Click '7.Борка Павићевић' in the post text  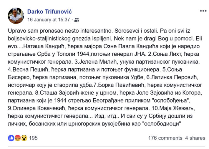[x=119, y=85]
